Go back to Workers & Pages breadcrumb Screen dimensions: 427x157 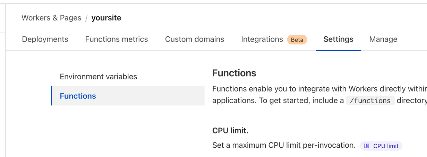51,18
